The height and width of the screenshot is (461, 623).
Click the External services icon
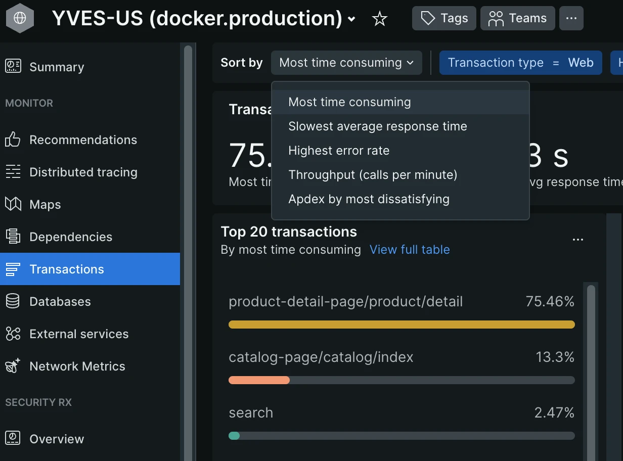[x=13, y=334]
